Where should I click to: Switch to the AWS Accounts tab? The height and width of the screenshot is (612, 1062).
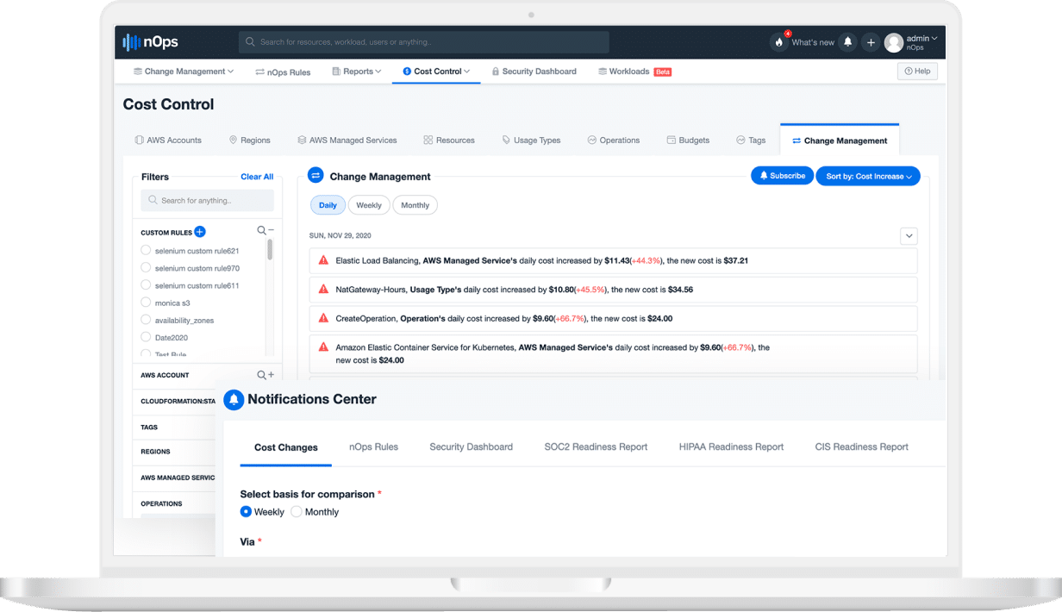click(168, 141)
